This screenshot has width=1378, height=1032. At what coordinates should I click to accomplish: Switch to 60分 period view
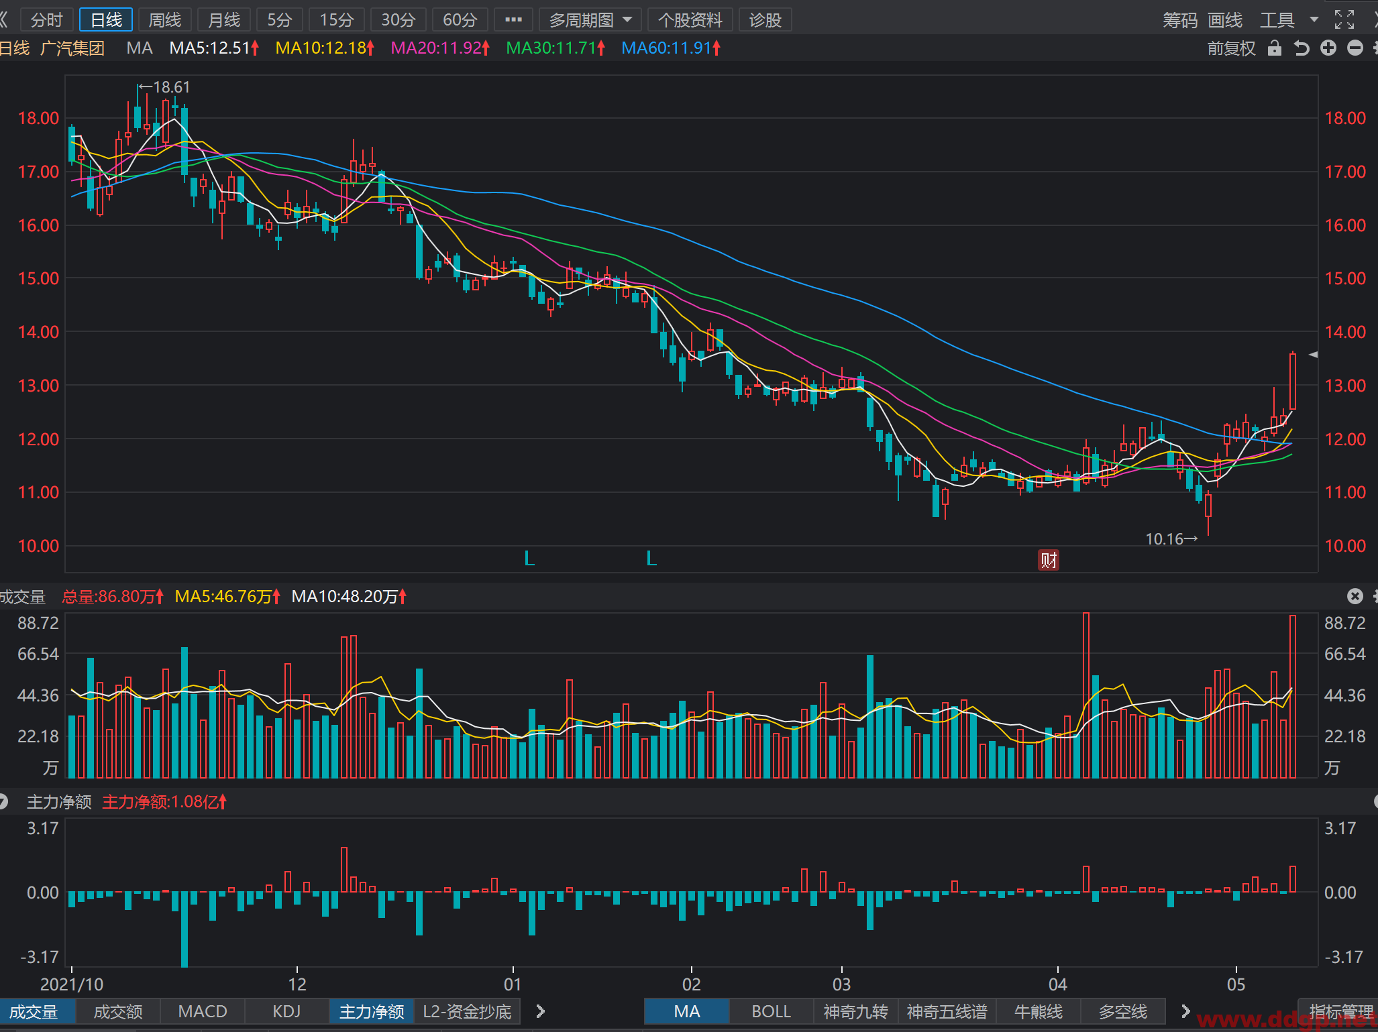coord(460,19)
